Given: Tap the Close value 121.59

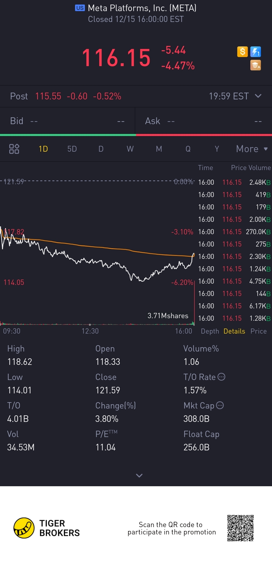Looking at the screenshot, I should [108, 390].
